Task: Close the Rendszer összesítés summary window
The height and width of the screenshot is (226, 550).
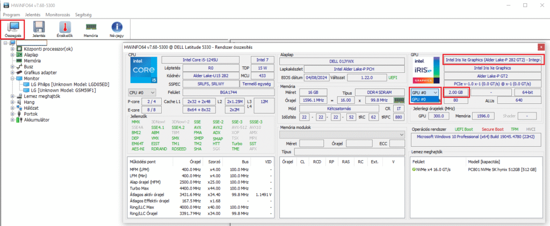Action: (541, 47)
